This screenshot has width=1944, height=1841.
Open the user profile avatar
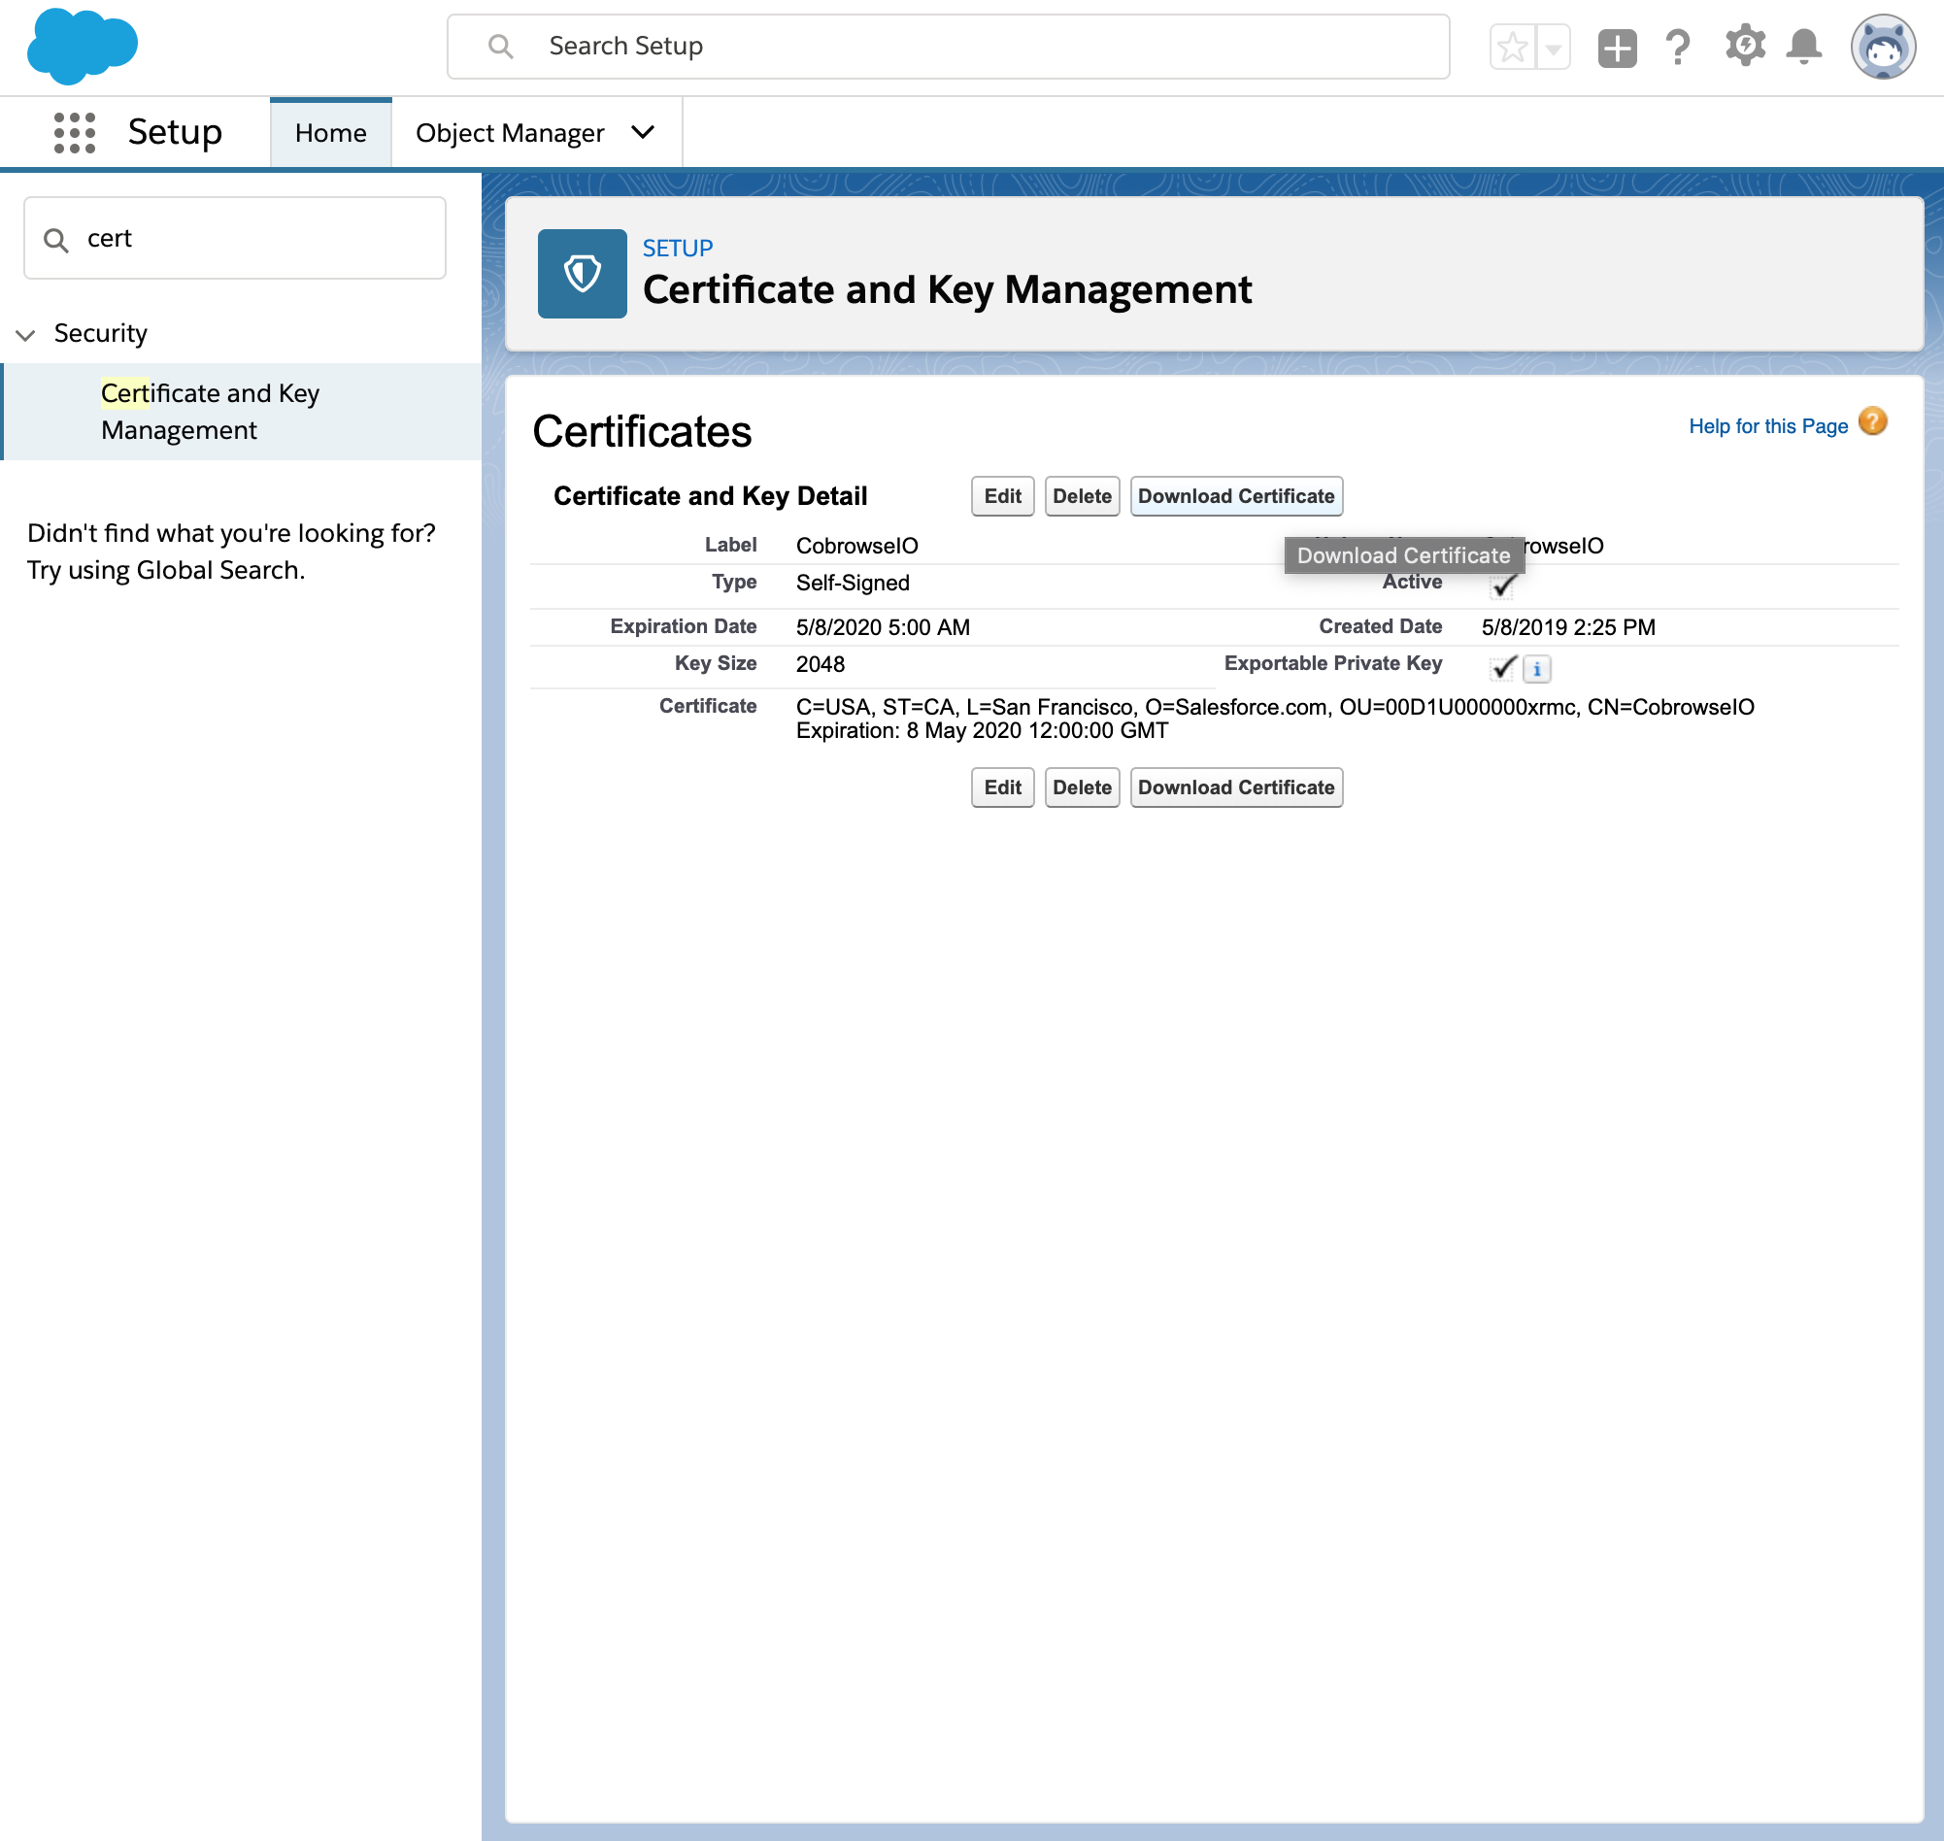[x=1882, y=47]
